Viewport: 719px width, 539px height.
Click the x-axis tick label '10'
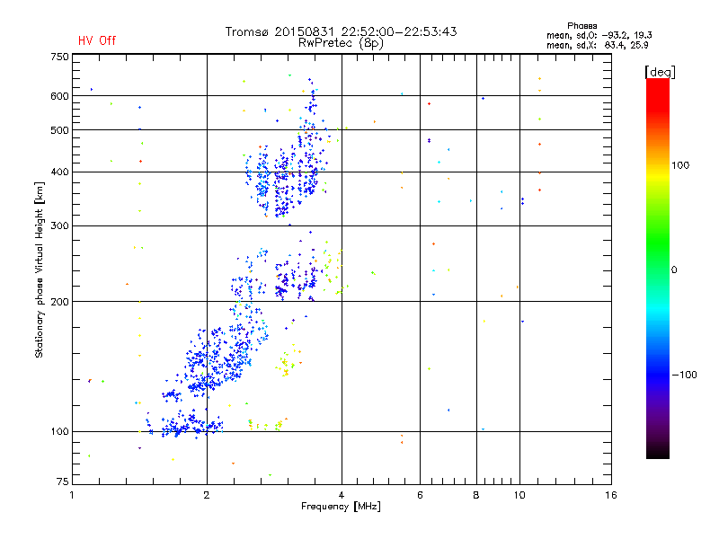point(519,495)
